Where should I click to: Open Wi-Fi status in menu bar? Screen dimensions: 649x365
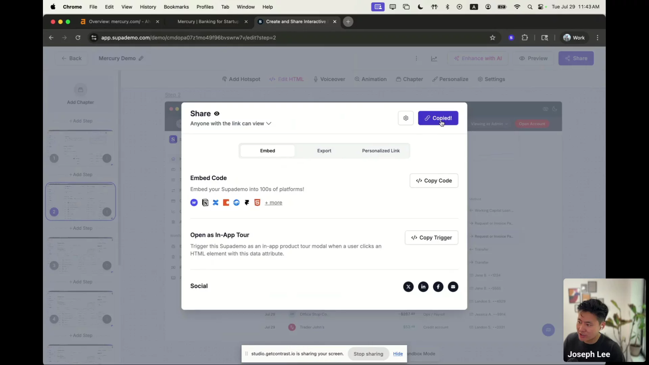click(517, 7)
